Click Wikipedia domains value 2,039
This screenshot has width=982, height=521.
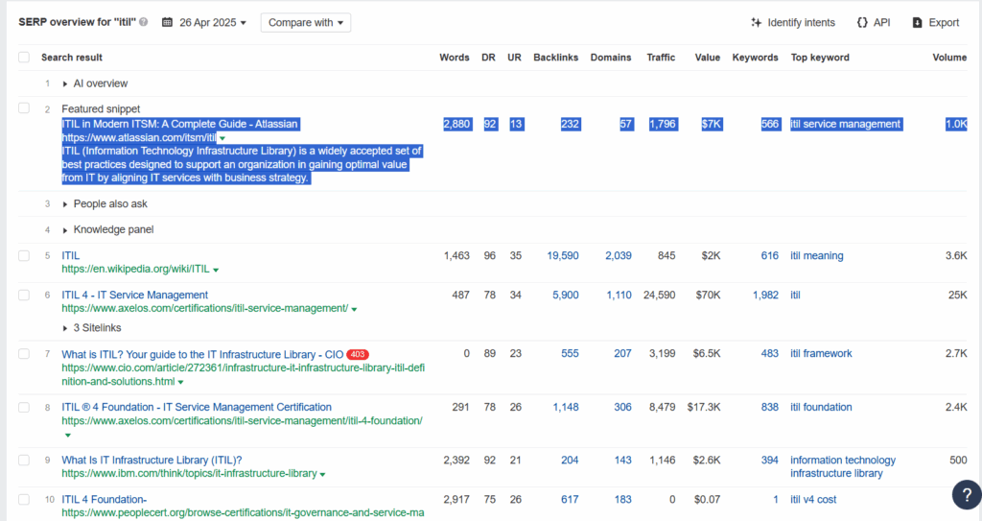pos(619,256)
